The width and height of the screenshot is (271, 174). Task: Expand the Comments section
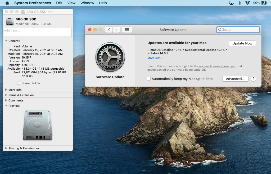point(6,100)
